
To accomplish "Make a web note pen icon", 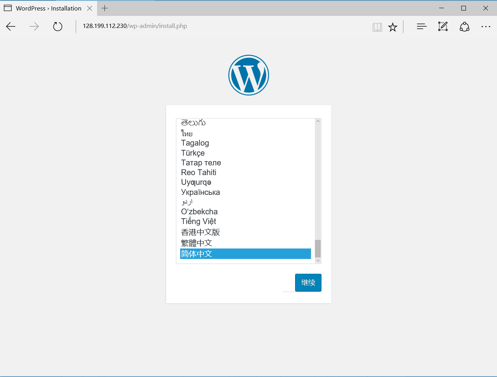I will point(443,26).
